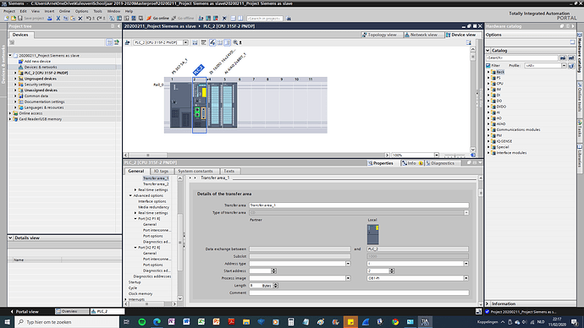584x328 pixels.
Task: Select Transfer area_2 in properties navigation
Action: 156,184
